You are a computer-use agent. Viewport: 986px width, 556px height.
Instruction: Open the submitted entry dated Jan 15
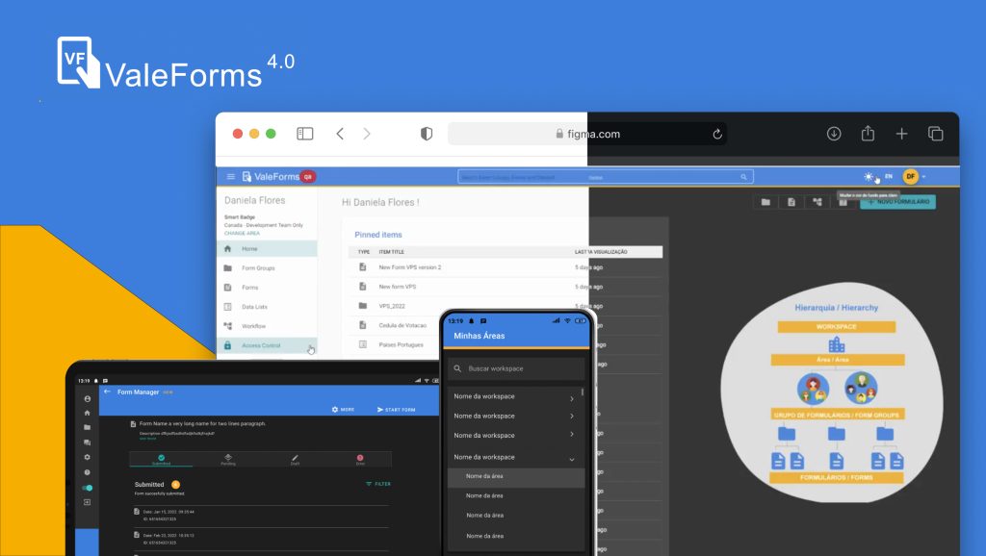260,516
